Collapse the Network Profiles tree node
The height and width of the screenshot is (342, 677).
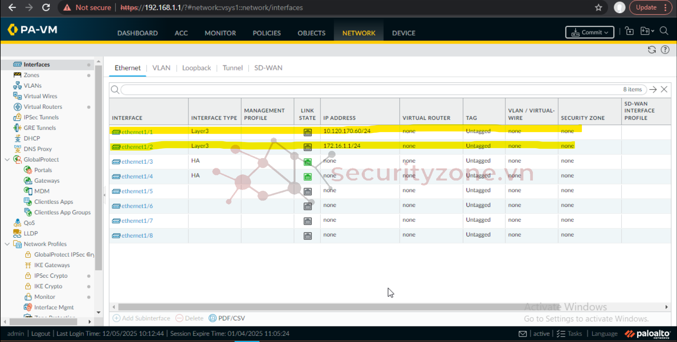coord(7,244)
